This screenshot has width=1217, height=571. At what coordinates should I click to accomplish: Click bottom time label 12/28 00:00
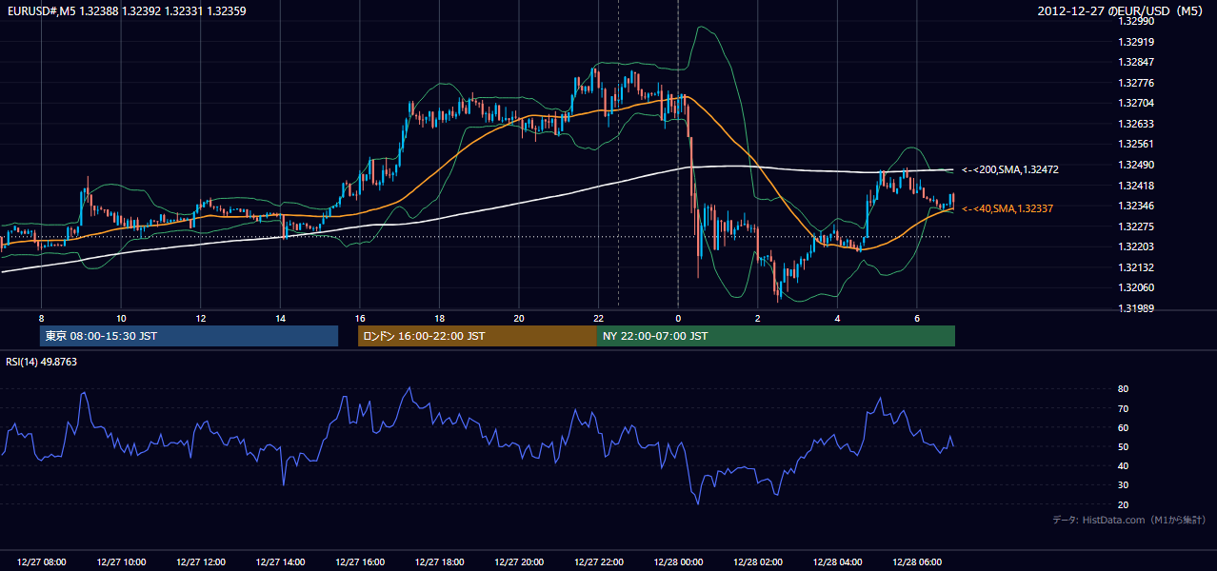tap(678, 562)
